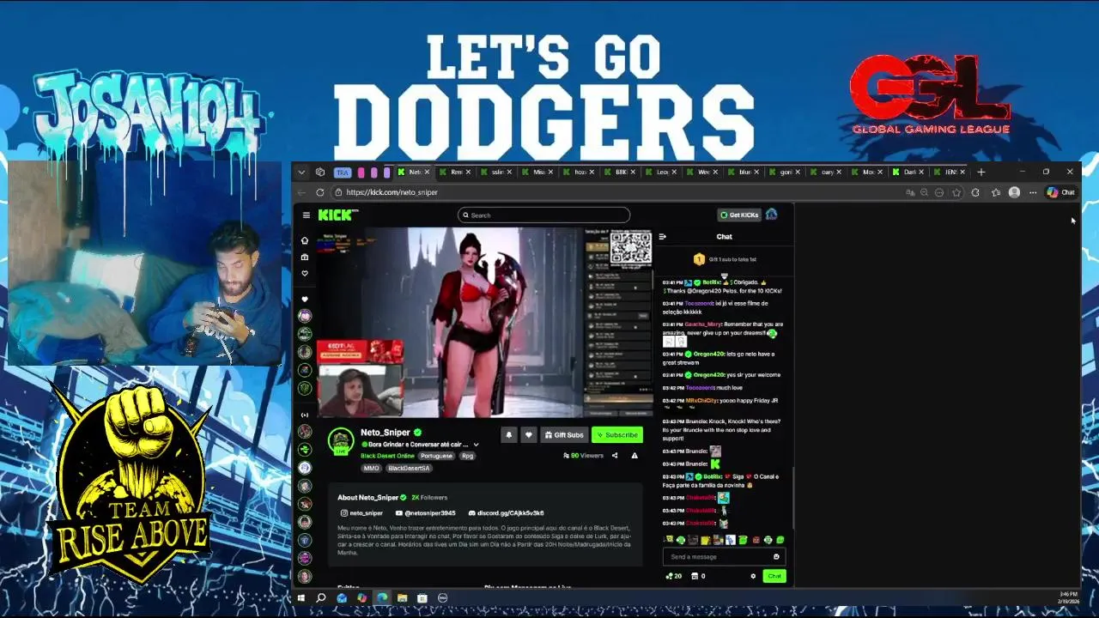
Task: Open chat settings gear icon
Action: coord(753,576)
